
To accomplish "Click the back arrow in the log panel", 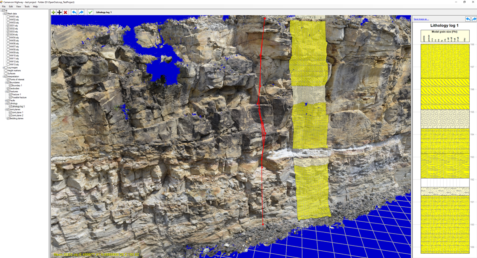I will [468, 19].
